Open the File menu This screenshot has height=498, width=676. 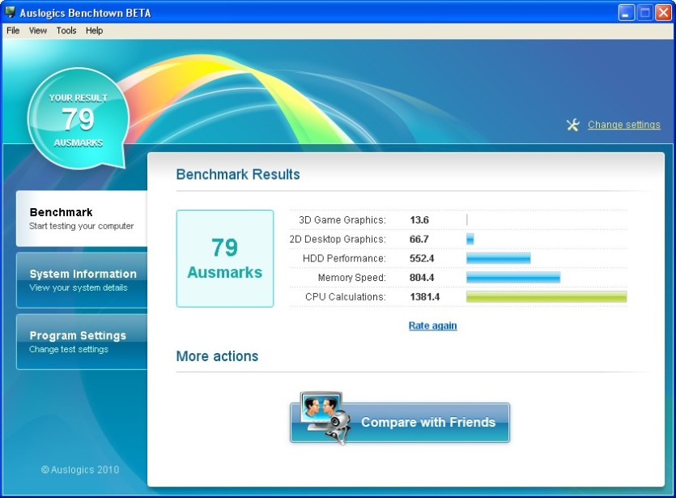coord(13,31)
